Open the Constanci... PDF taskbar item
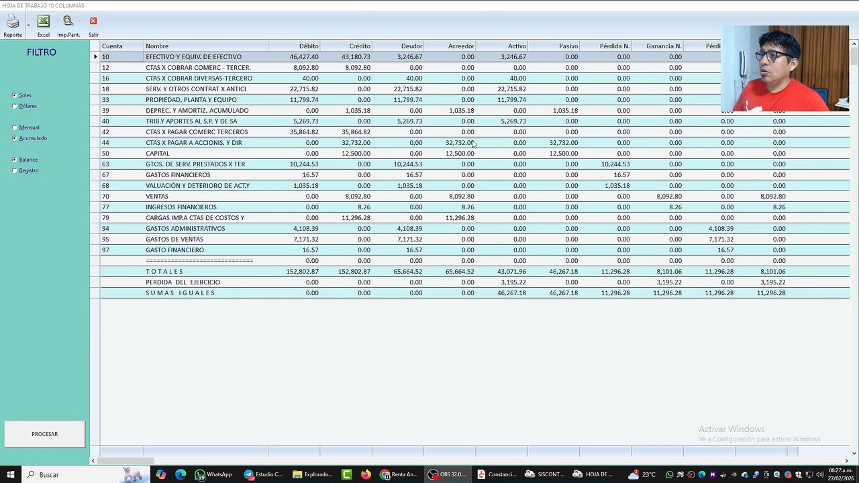This screenshot has height=483, width=859. click(x=497, y=474)
